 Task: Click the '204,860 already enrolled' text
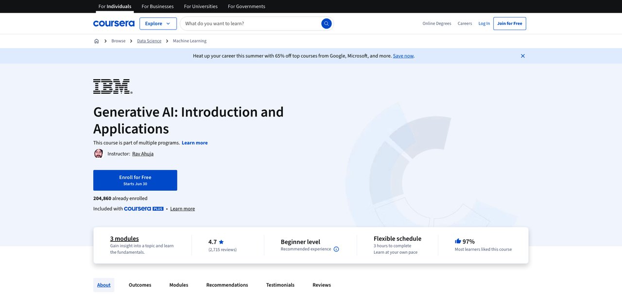(121, 198)
